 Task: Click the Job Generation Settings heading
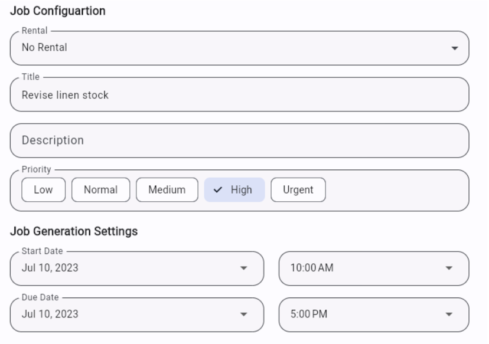[x=74, y=231]
